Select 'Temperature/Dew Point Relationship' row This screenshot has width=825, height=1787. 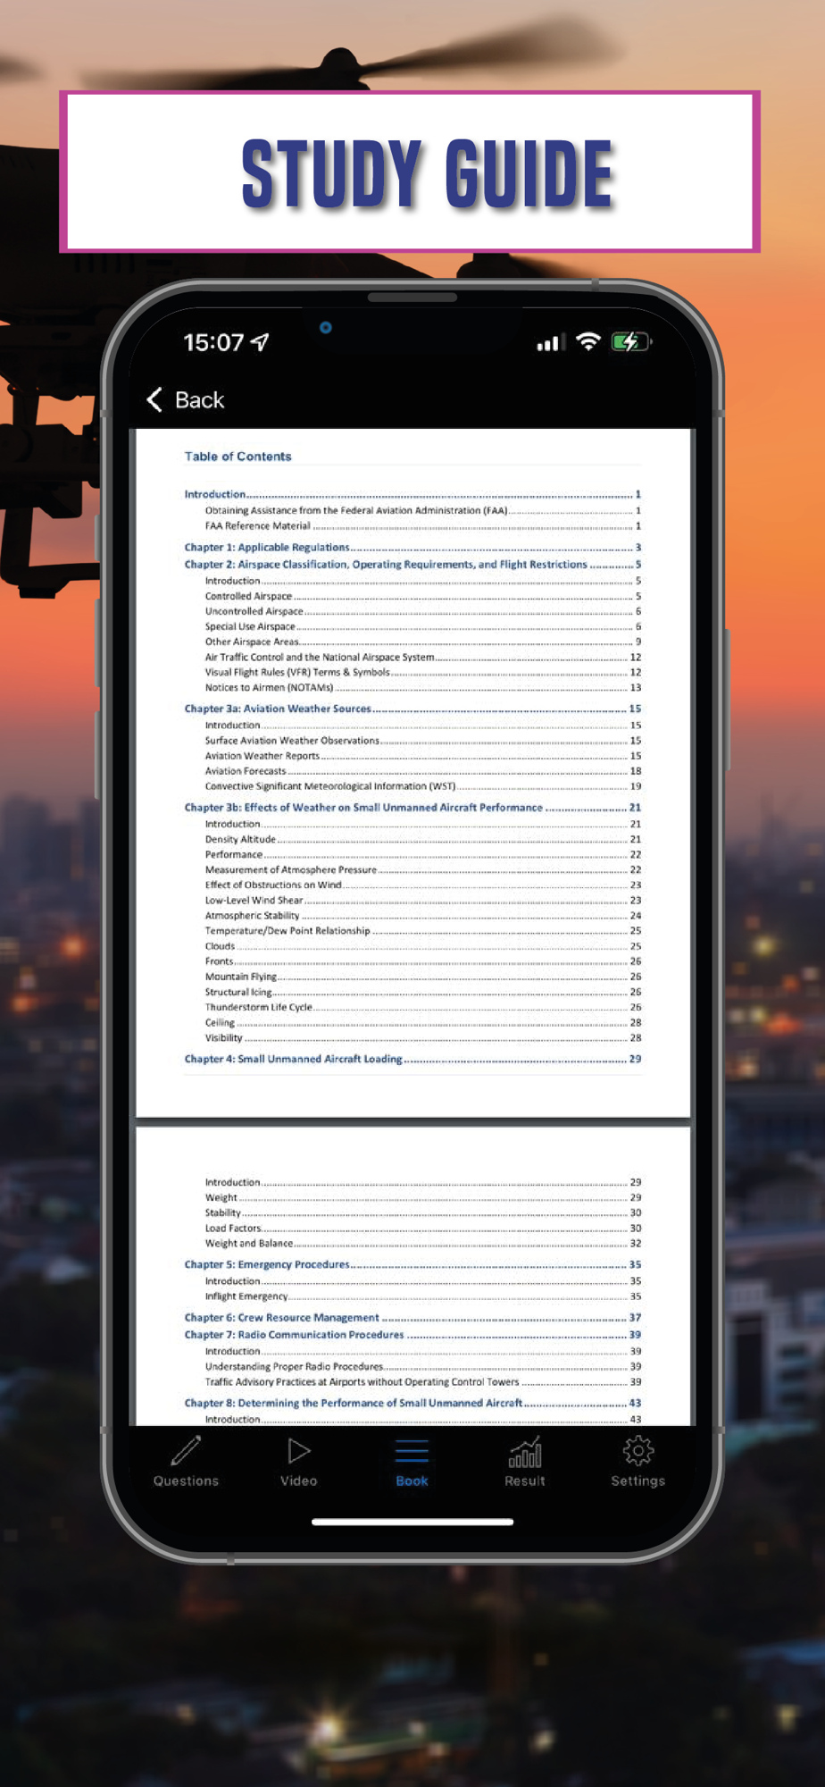coord(423,930)
